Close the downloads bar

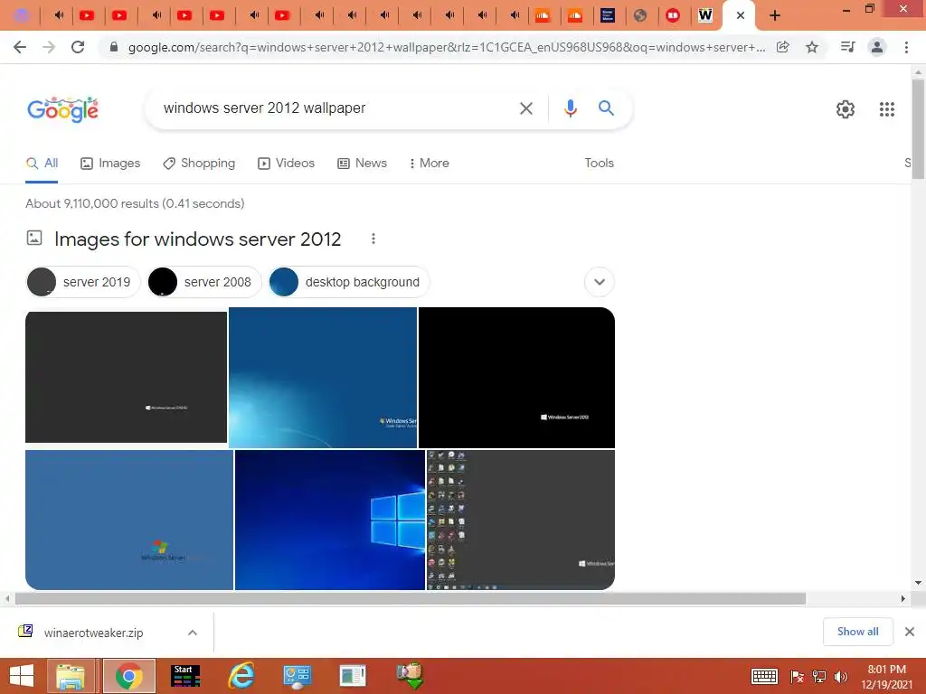point(910,632)
